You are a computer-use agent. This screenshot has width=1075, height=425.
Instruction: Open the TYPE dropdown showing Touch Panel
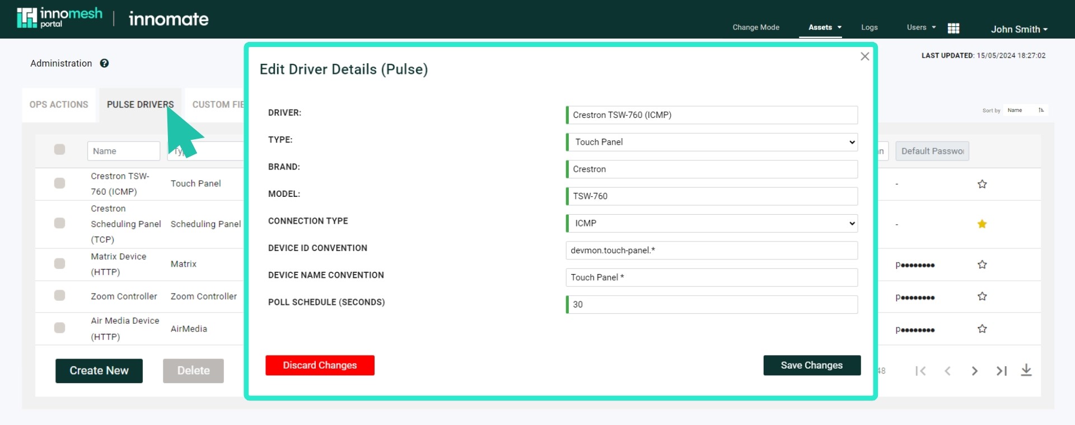[x=712, y=142]
